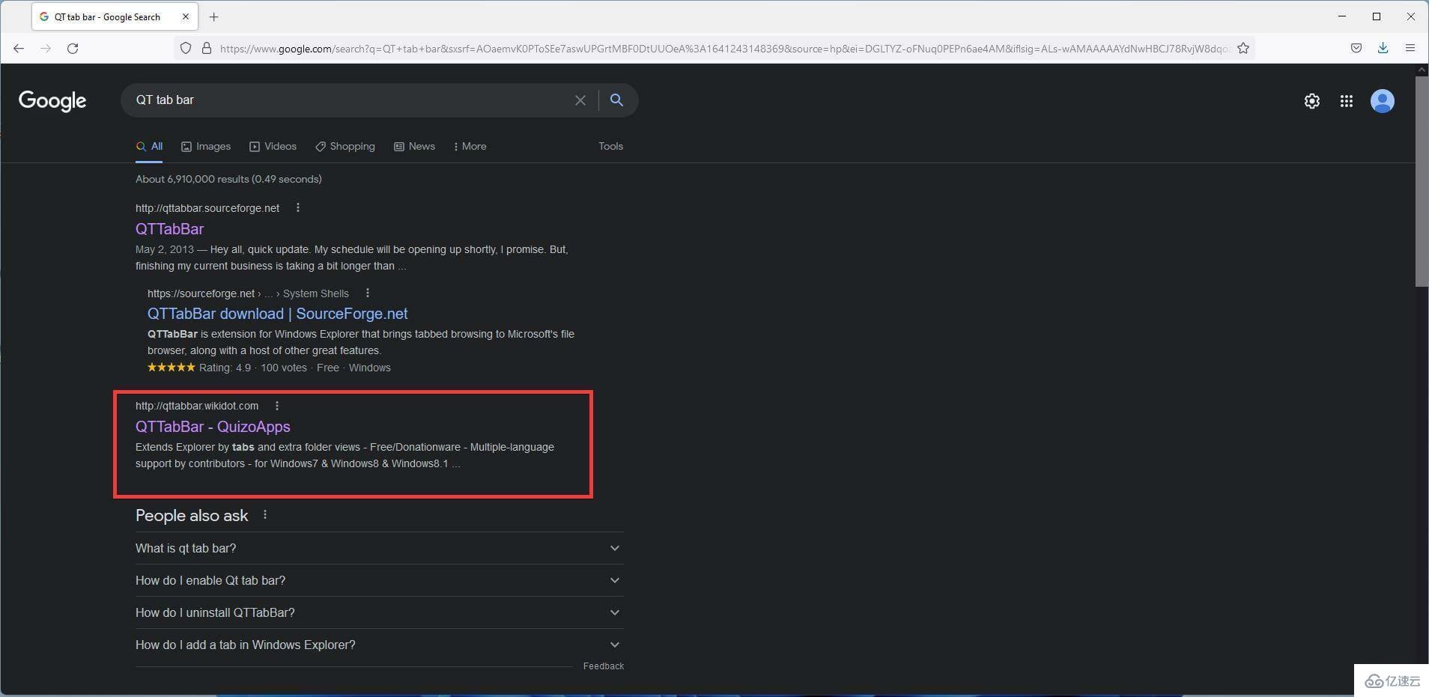This screenshot has width=1429, height=697.
Task: Open Google quick settings gear
Action: click(x=1312, y=101)
